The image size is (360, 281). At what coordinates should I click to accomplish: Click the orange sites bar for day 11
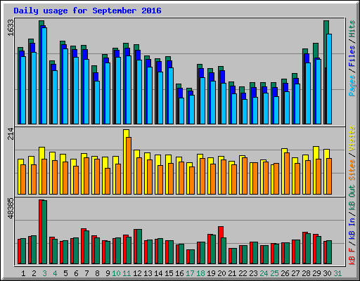pyautogui.click(x=129, y=166)
